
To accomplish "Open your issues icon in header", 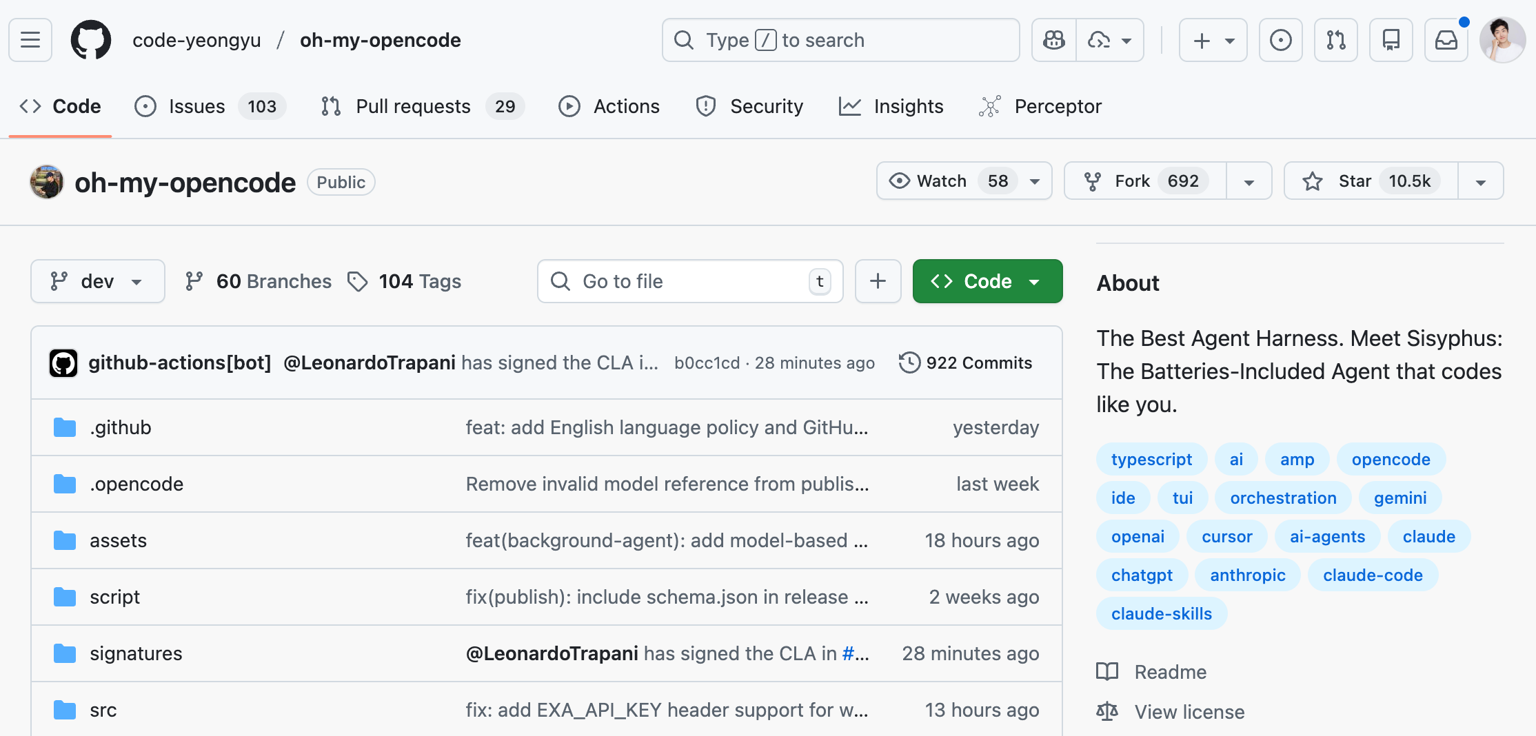I will pyautogui.click(x=1280, y=40).
